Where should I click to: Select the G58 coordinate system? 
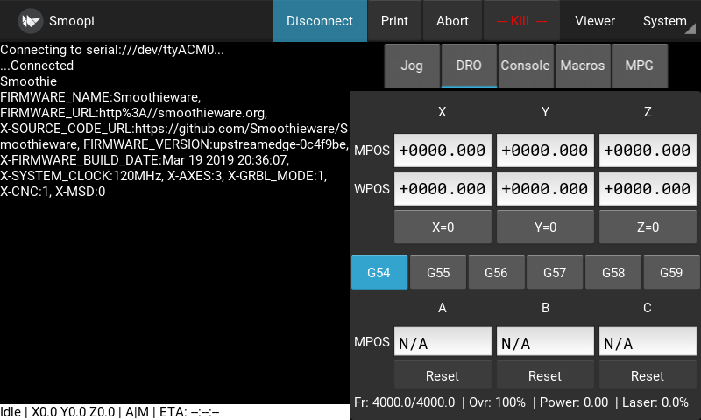(613, 273)
